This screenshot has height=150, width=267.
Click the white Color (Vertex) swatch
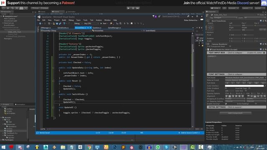tap(244, 86)
